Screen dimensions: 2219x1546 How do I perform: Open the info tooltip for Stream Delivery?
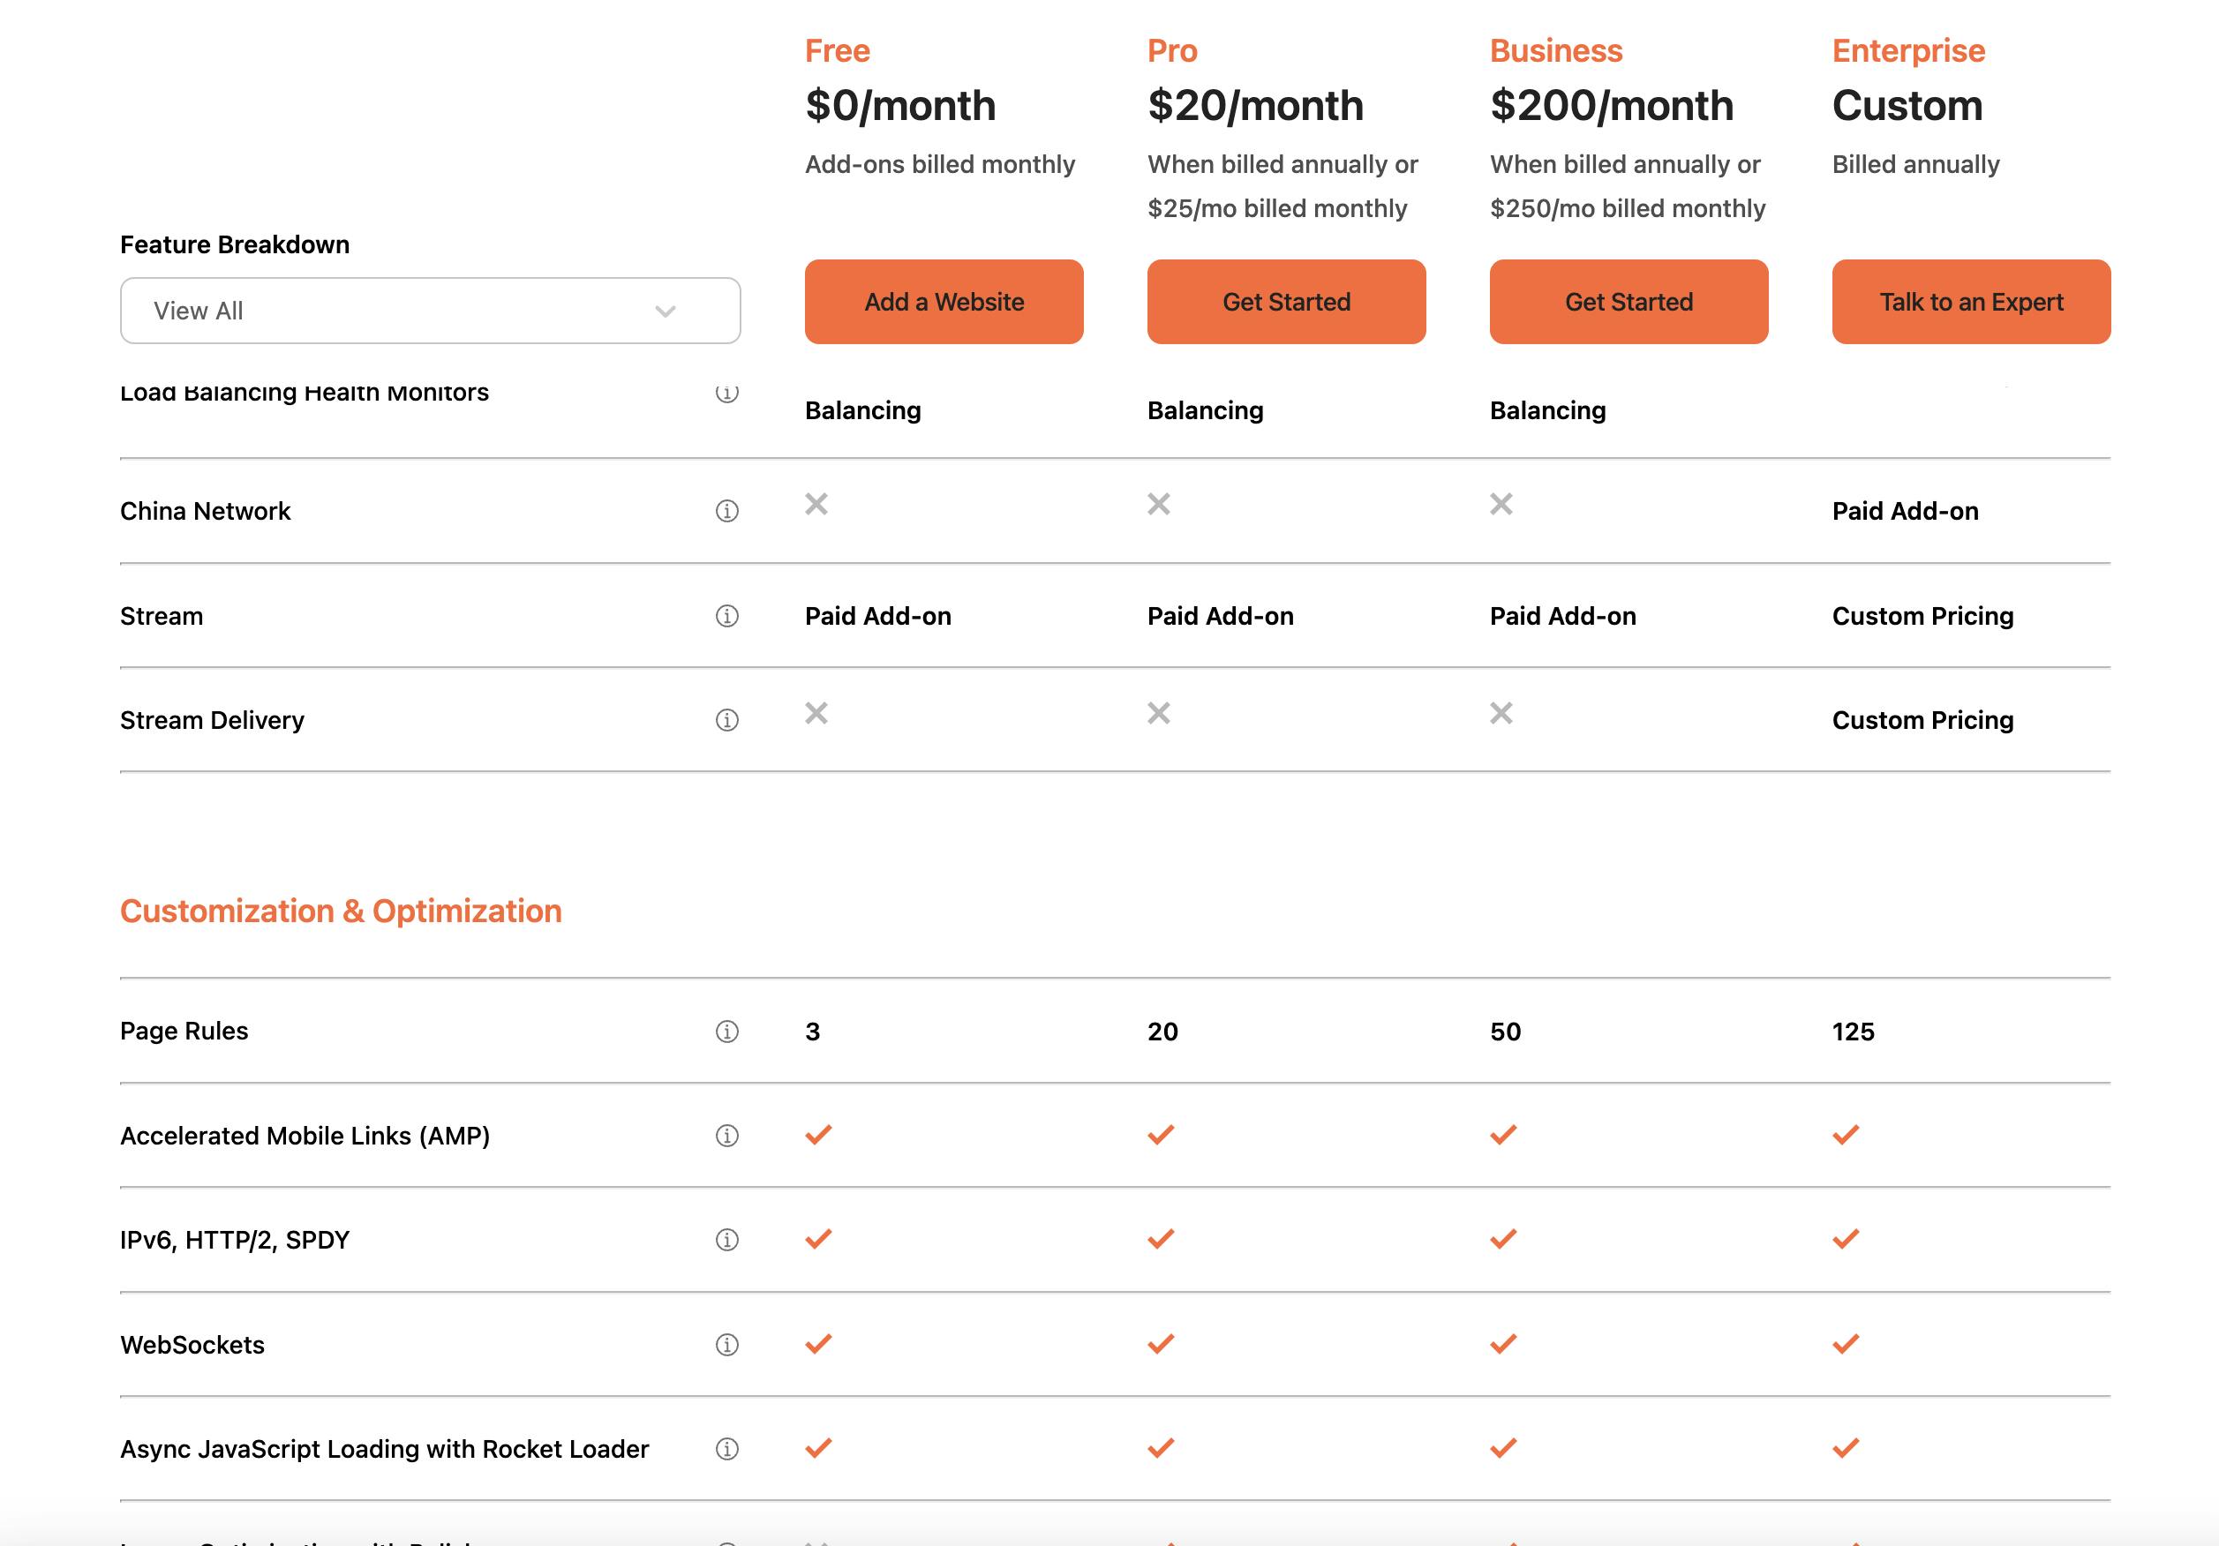[726, 721]
